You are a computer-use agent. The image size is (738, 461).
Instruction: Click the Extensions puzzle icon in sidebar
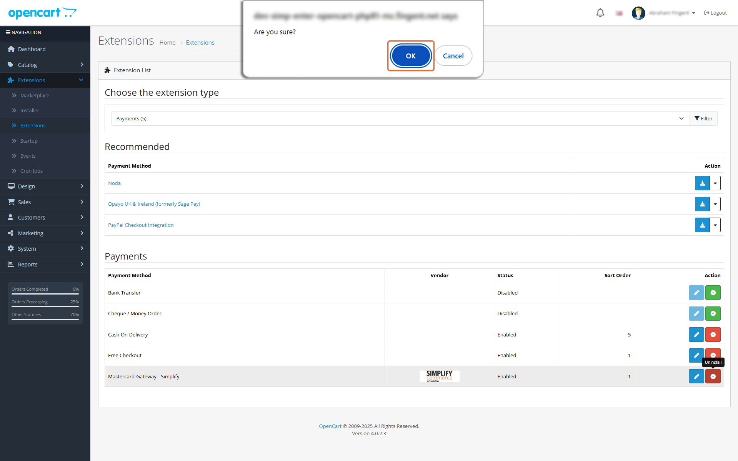[x=11, y=80]
